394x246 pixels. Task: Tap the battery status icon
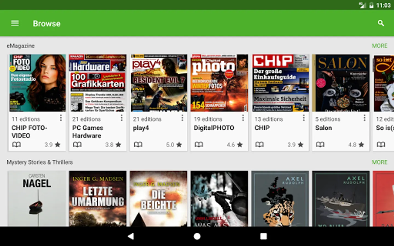(x=371, y=5)
